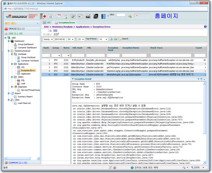Screen dimensions: 212x173
Task: Collapse the Statistics/Analysis tree node
Action: tap(9, 51)
